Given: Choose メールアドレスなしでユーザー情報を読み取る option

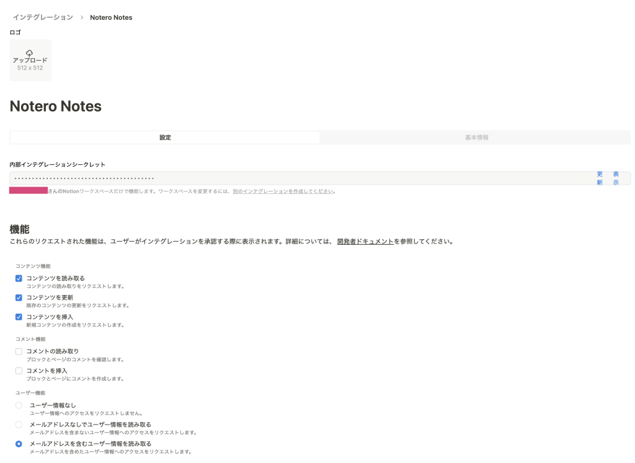Looking at the screenshot, I should [x=19, y=425].
